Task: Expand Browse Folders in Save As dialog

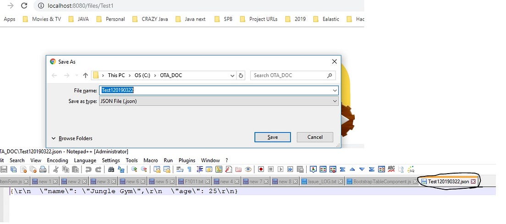Action: pos(72,138)
